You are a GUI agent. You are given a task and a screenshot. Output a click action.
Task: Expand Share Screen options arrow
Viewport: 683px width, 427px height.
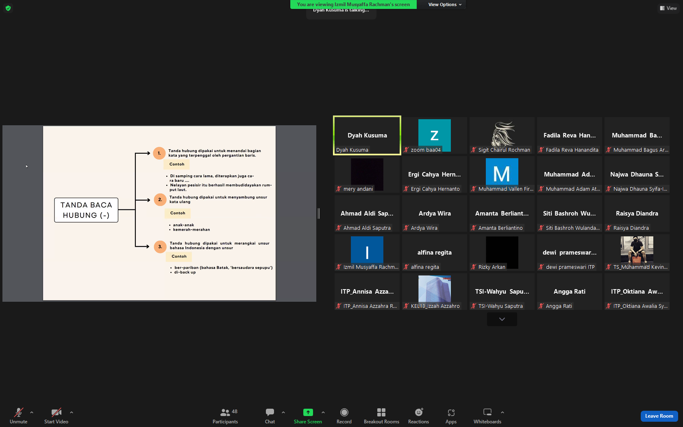click(323, 412)
